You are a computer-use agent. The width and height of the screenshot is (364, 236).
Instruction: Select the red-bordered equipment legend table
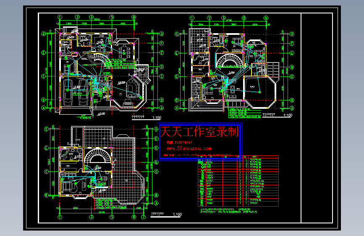pos(238,181)
